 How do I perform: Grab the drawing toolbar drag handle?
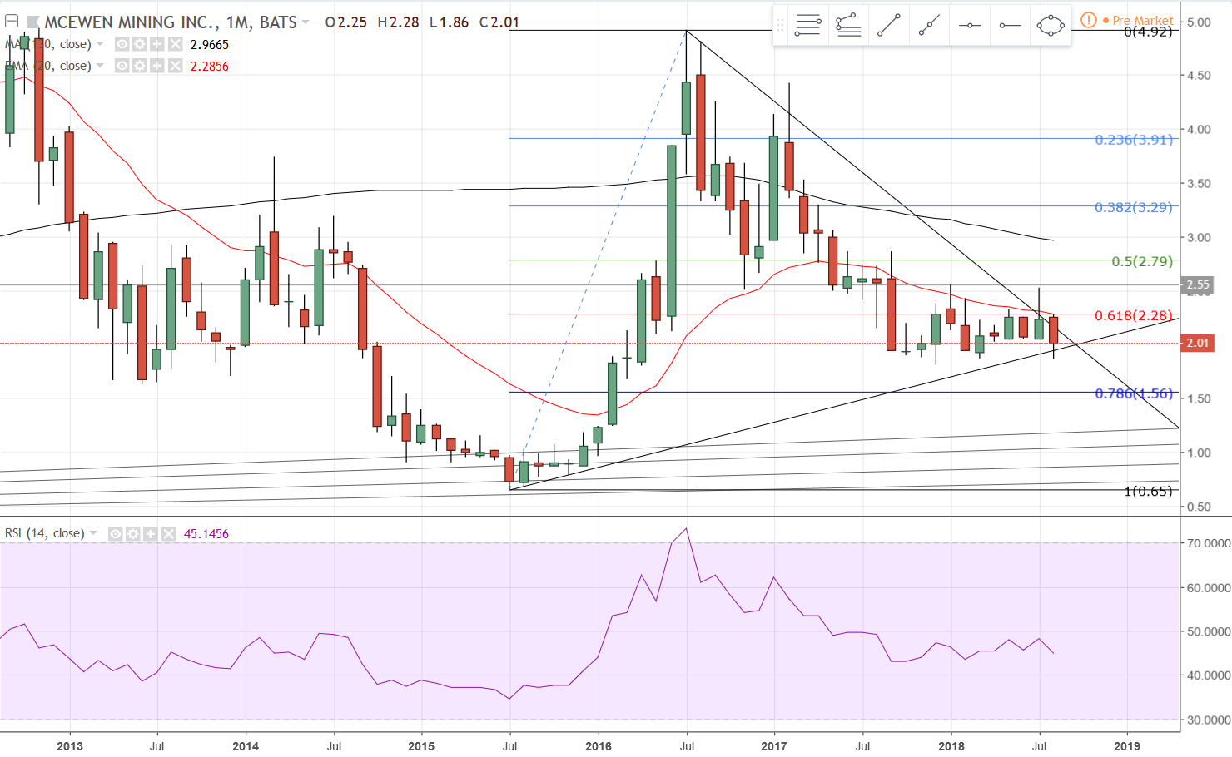(780, 25)
